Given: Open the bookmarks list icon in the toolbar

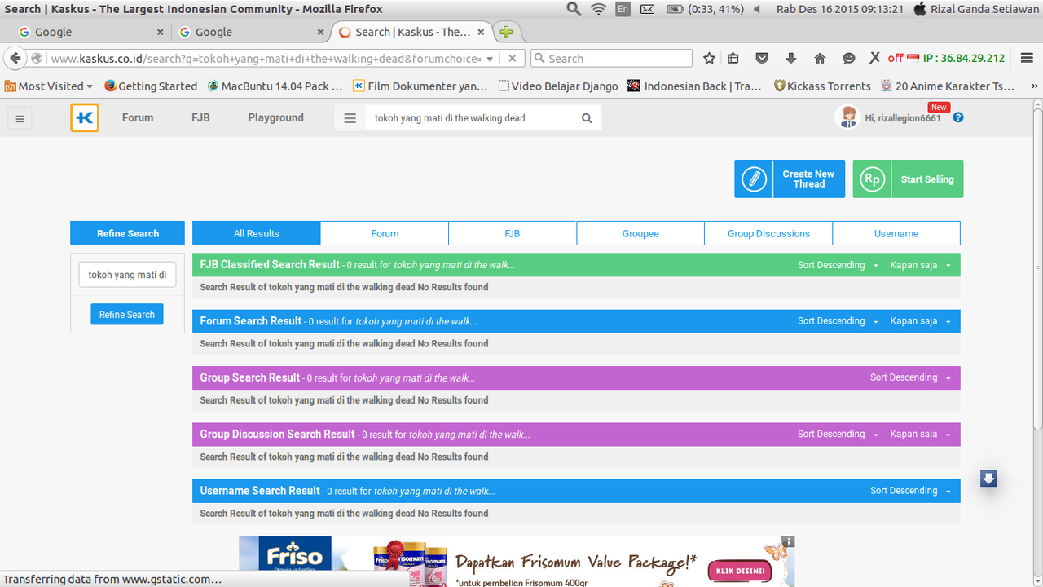Looking at the screenshot, I should tap(733, 59).
